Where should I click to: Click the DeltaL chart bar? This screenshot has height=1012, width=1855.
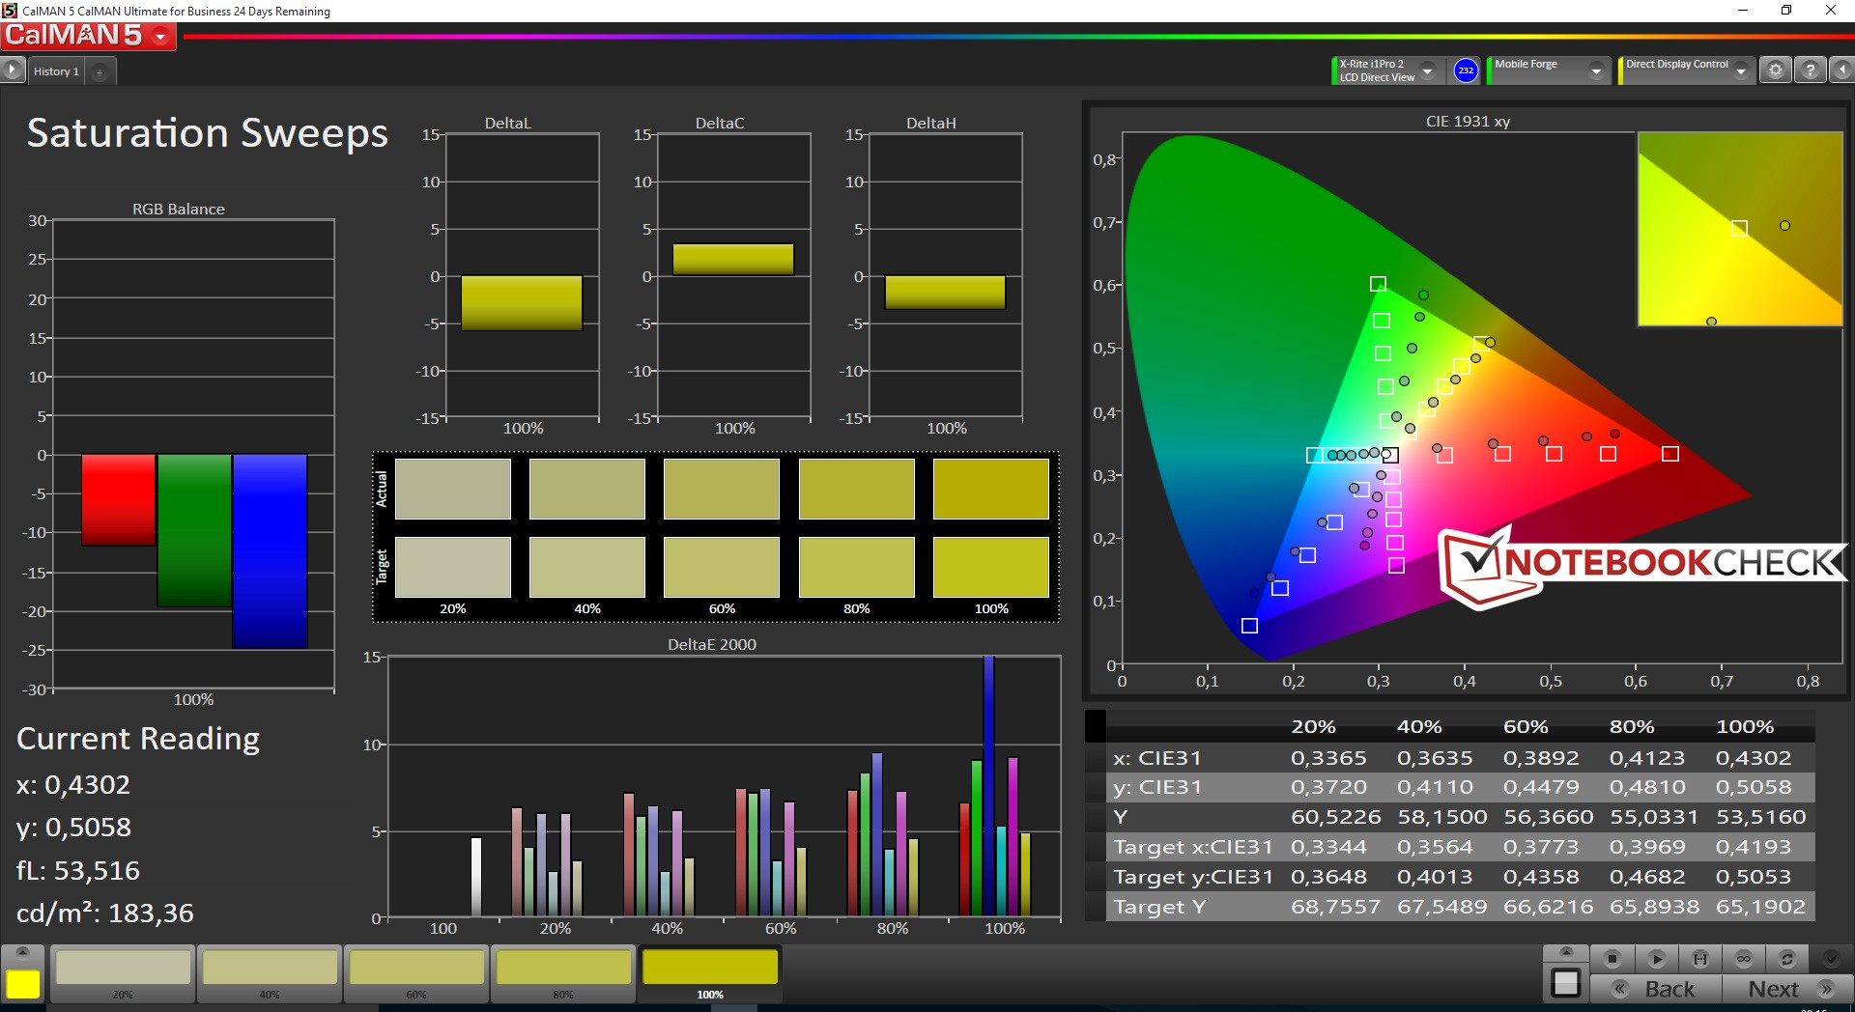point(522,303)
